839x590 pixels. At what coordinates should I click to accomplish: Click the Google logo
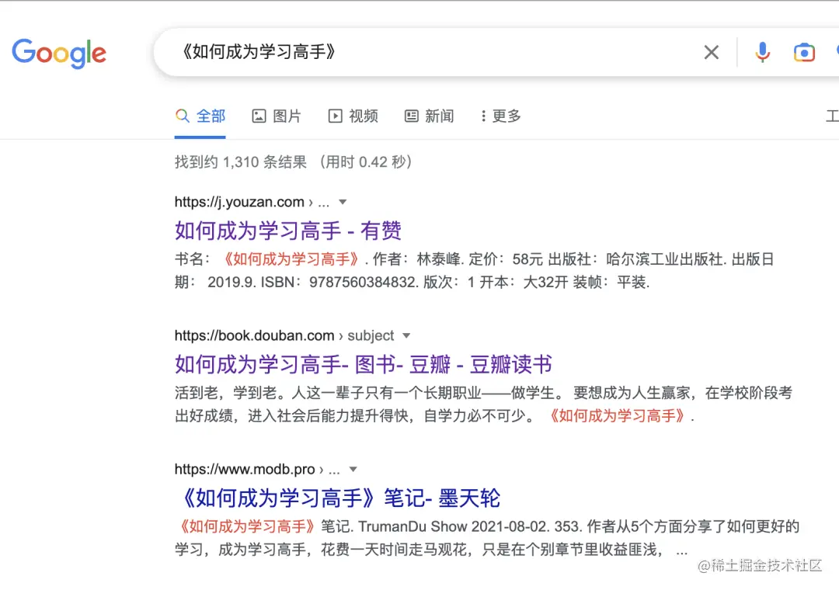point(59,53)
